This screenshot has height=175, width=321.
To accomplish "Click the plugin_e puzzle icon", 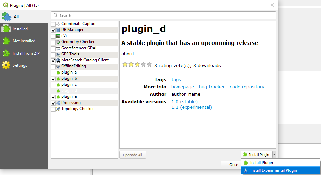I will point(58,97).
